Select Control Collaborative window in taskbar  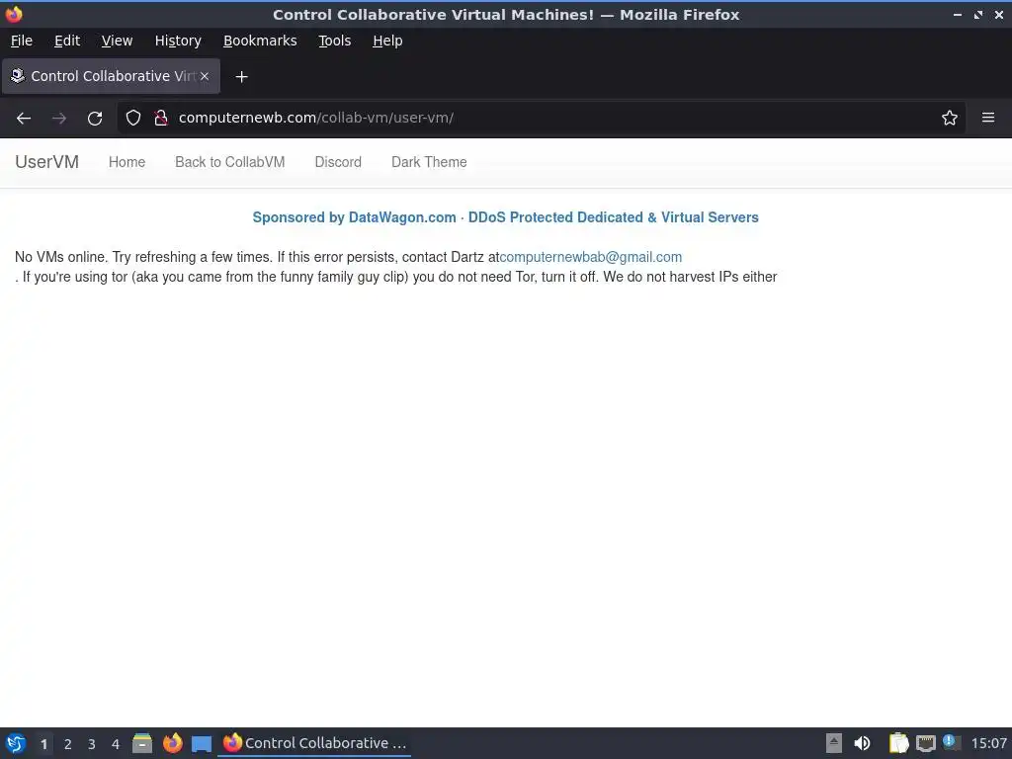[x=315, y=743]
